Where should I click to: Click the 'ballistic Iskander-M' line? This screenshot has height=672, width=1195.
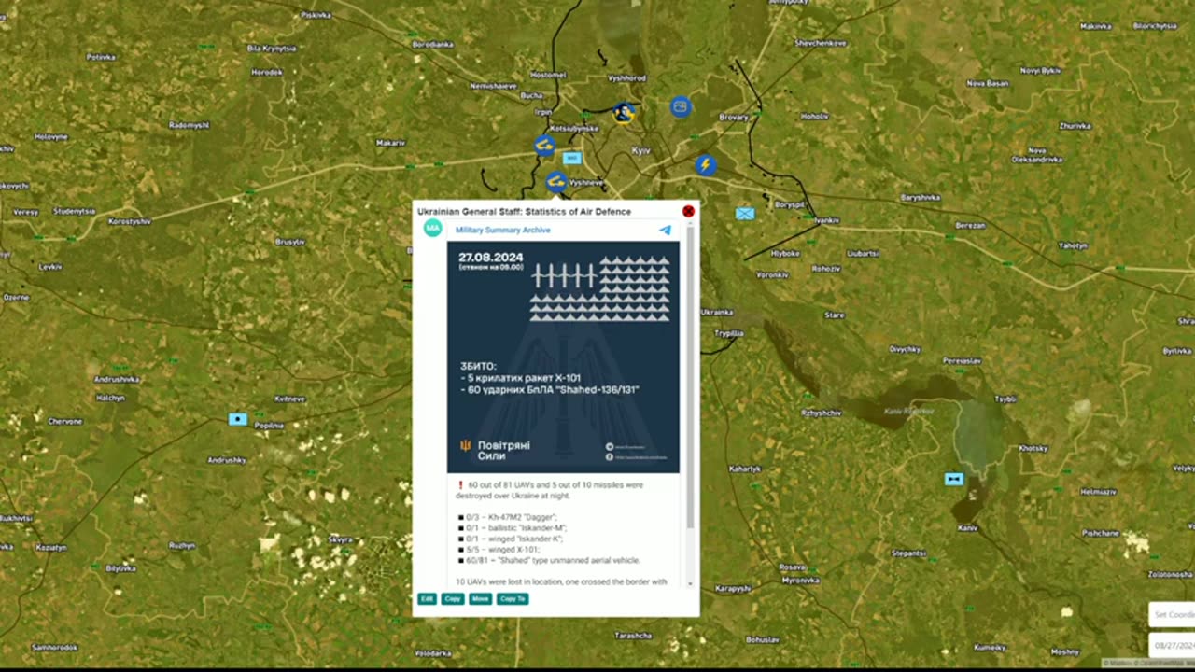pos(512,528)
